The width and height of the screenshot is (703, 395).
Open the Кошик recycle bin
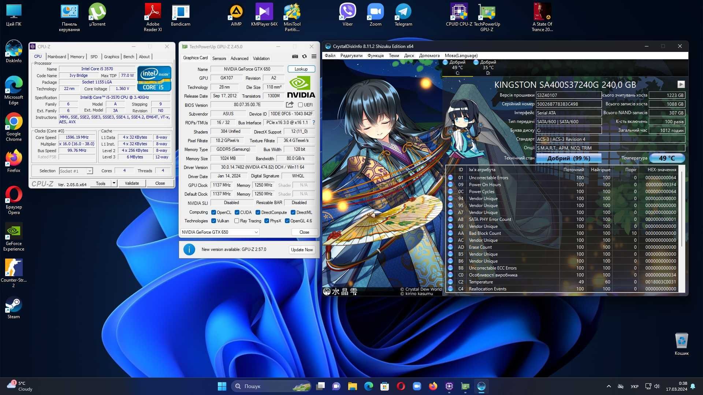(x=681, y=344)
